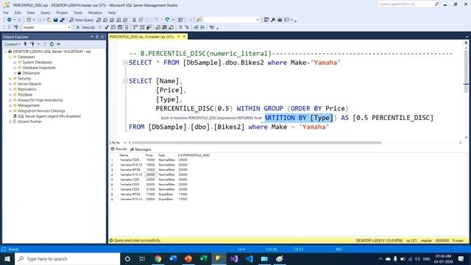Select the outlined 20000 cell in row 4
This screenshot has width=471, height=265.
coord(150,174)
